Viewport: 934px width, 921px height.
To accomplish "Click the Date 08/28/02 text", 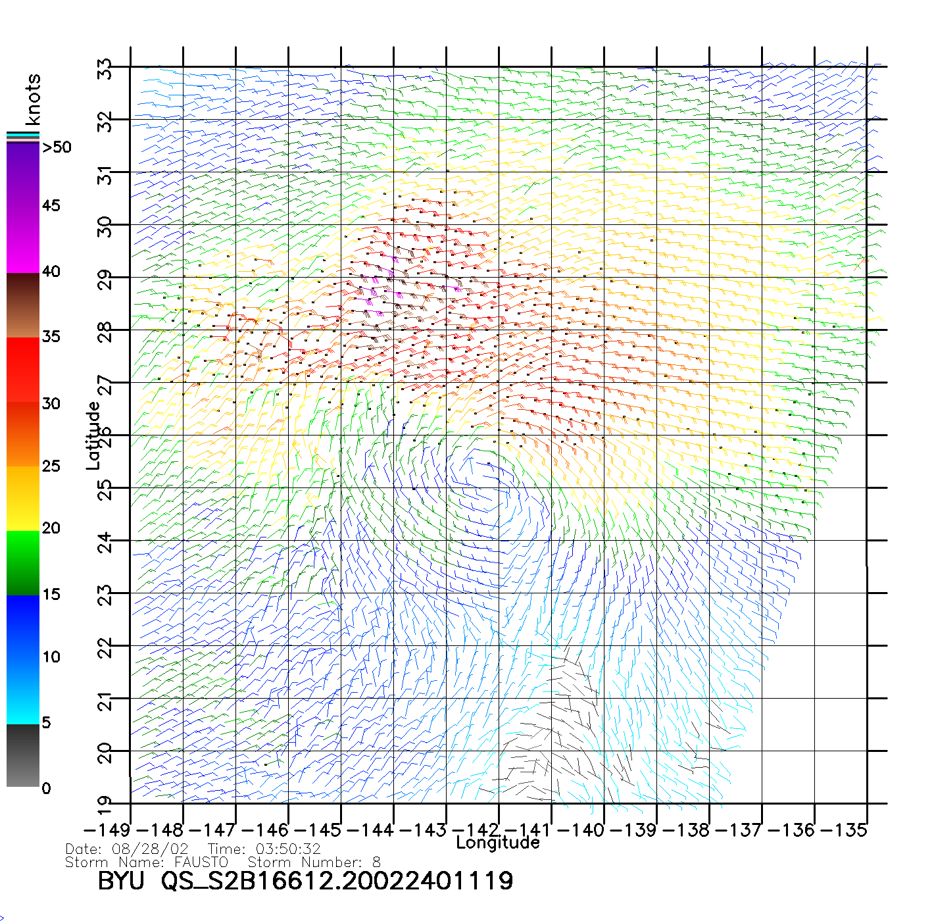I will 127,849.
